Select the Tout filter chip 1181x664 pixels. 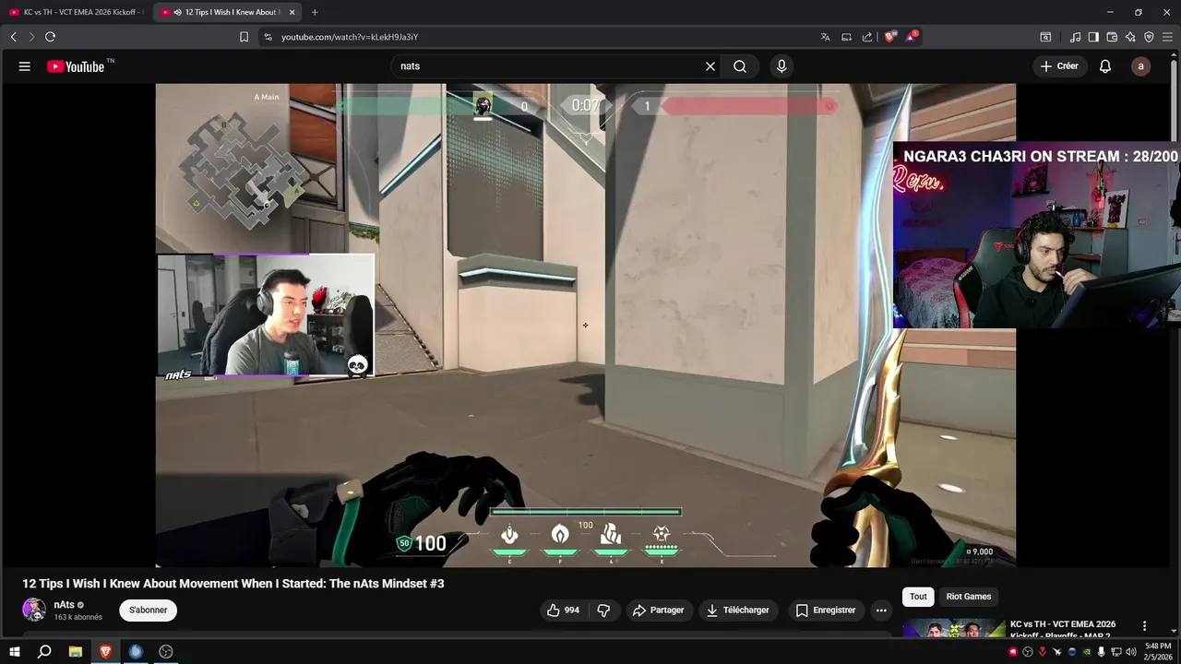(x=918, y=597)
